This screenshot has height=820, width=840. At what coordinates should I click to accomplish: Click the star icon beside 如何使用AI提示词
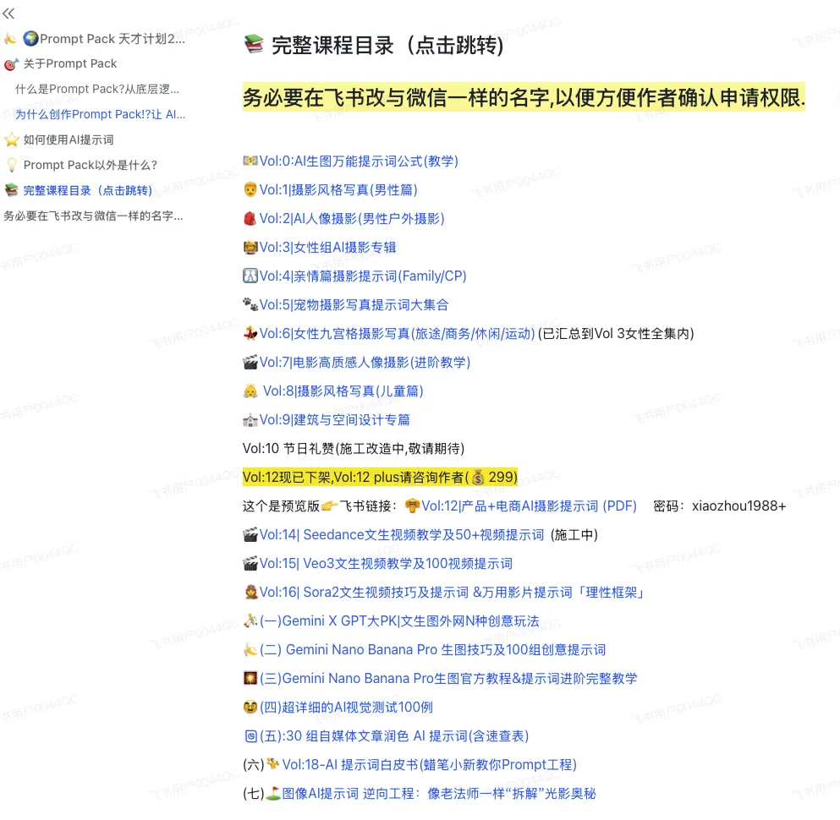click(11, 140)
